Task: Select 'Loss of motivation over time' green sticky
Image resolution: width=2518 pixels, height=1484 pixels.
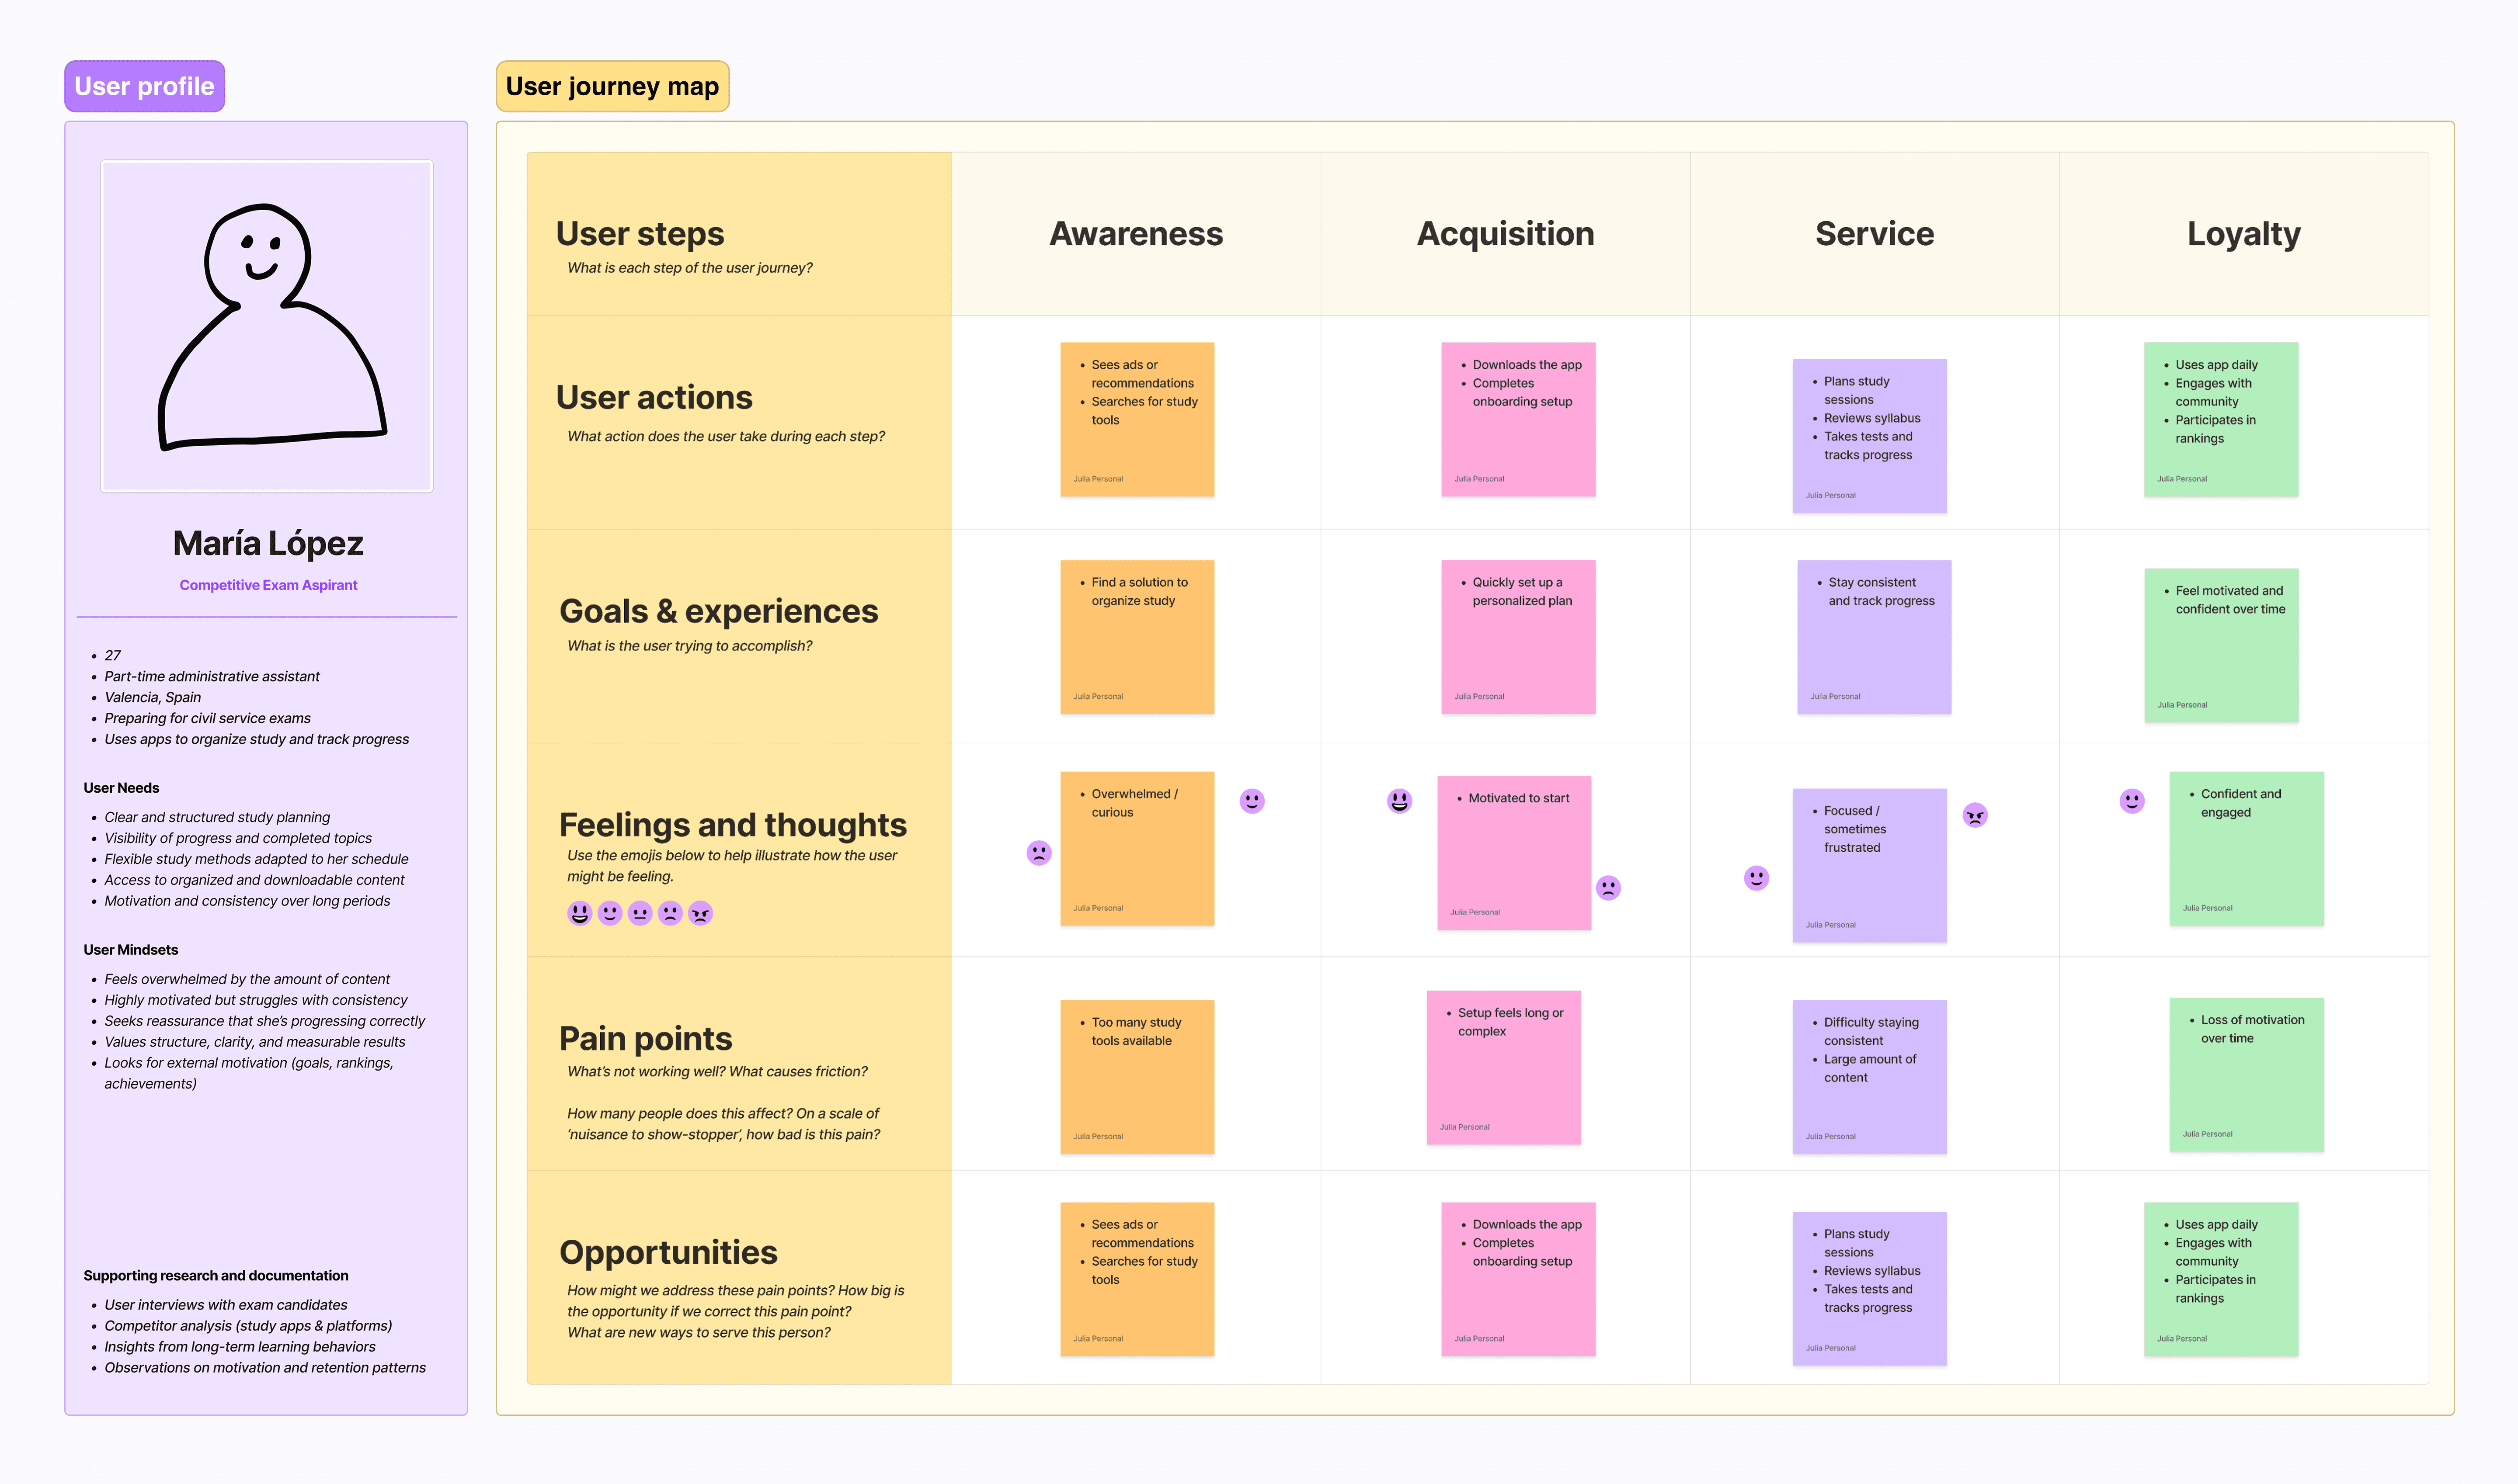Action: tap(2246, 1074)
